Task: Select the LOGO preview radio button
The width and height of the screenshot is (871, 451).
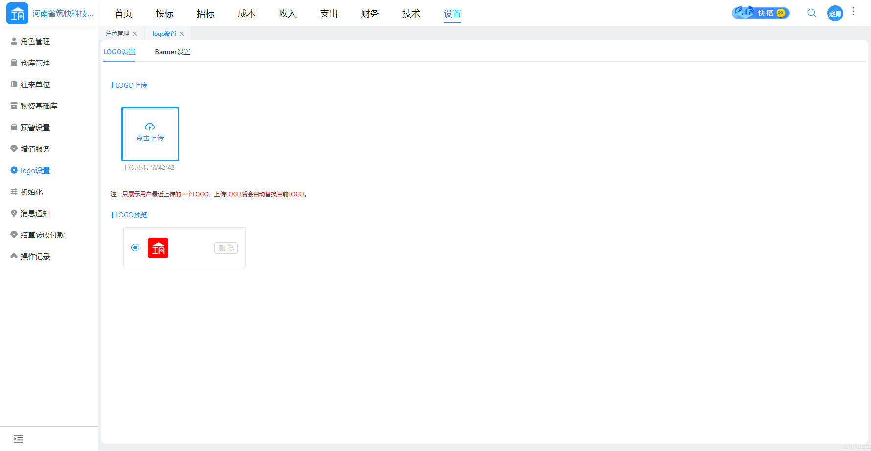Action: (135, 248)
